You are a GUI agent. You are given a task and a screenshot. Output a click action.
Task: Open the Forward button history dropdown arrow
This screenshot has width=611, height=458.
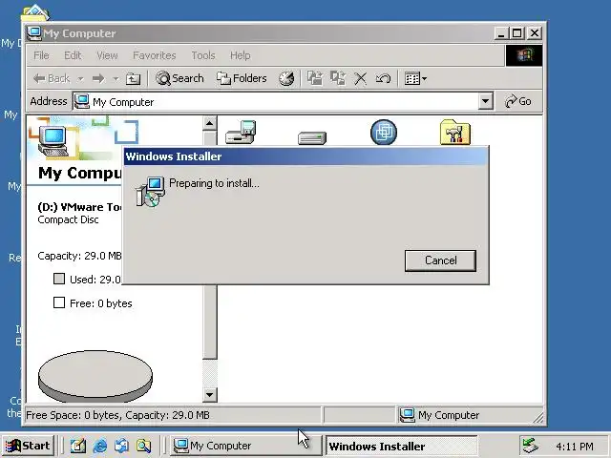(116, 79)
